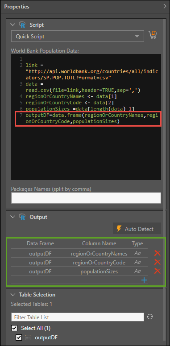Viewport: 170px width, 346px height.
Task: Select the outputDF table label
Action: tap(46, 338)
